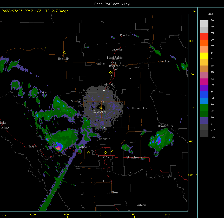The image size is (224, 218).
Task: Select the yellow diamond marker above Calgary
Action: click(105, 152)
